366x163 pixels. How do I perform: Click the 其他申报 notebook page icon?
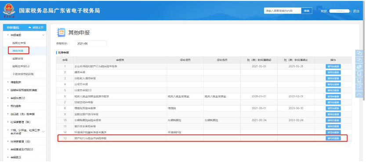(61, 33)
